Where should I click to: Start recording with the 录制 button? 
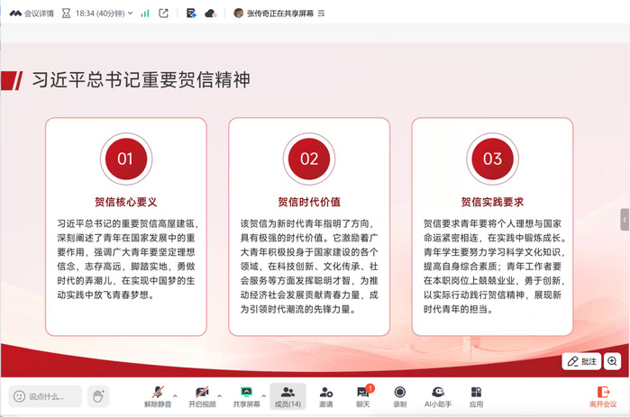click(x=399, y=395)
